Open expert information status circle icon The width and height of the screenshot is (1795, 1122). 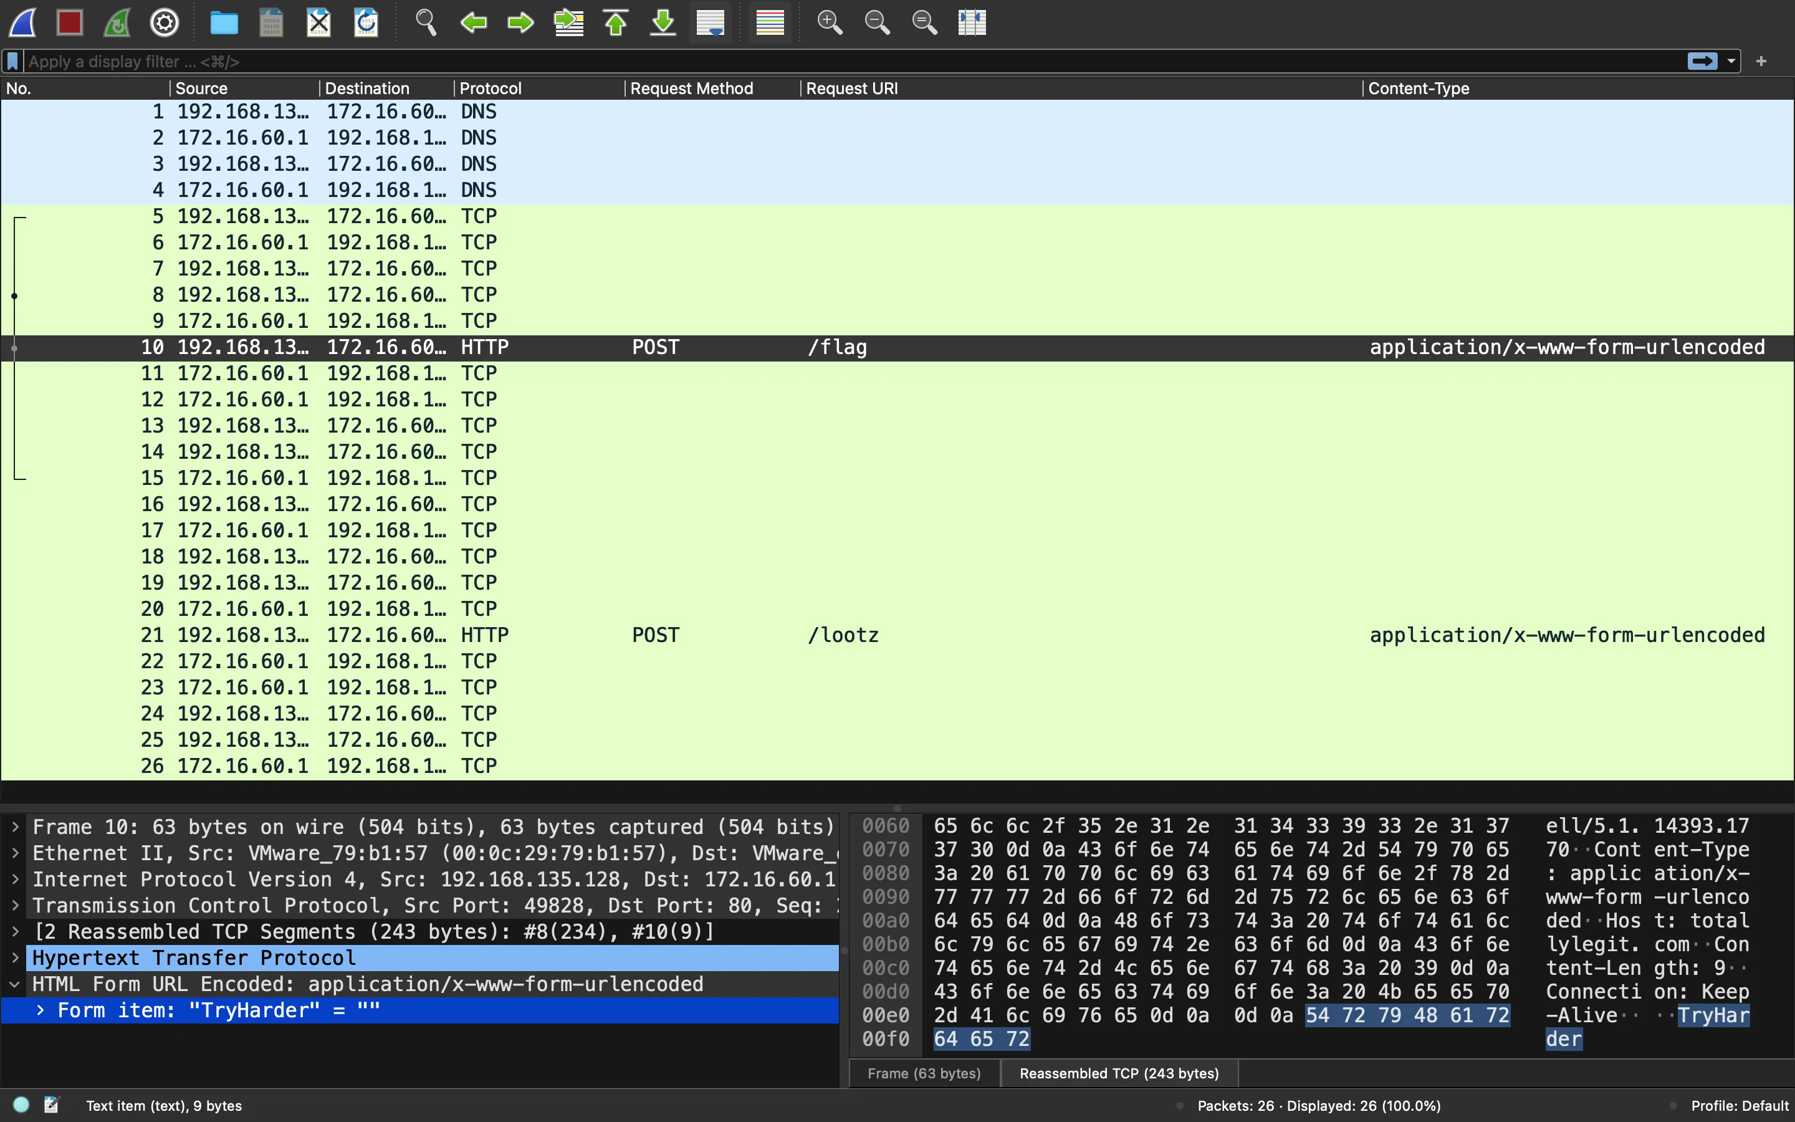coord(22,1105)
